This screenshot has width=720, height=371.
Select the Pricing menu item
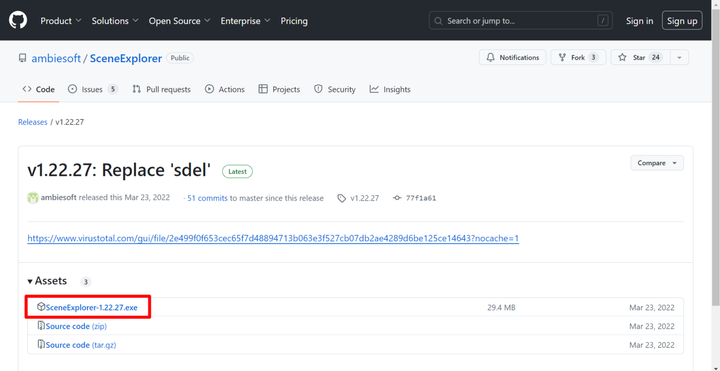294,21
